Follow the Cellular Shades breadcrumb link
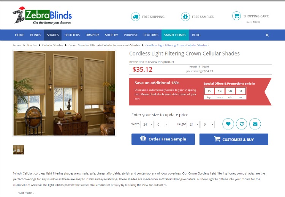The image size is (285, 197). point(52,45)
